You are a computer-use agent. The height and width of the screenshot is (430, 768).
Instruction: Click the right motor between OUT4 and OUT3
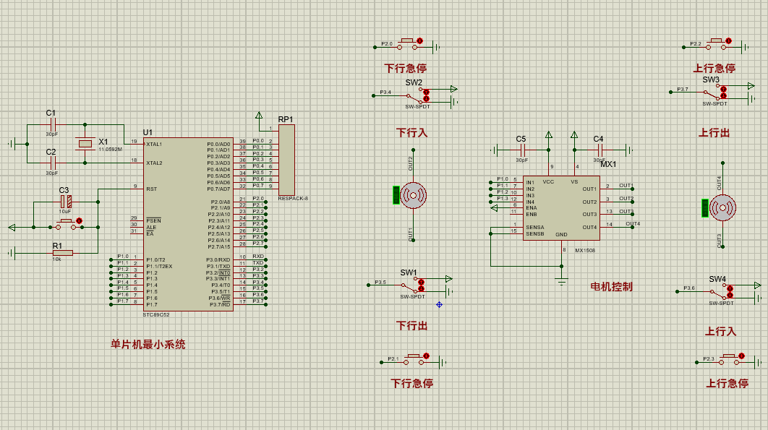721,209
